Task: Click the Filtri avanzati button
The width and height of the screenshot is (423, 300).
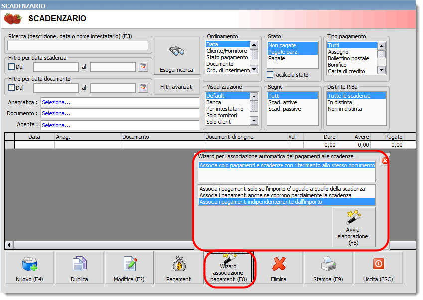Action: click(177, 87)
